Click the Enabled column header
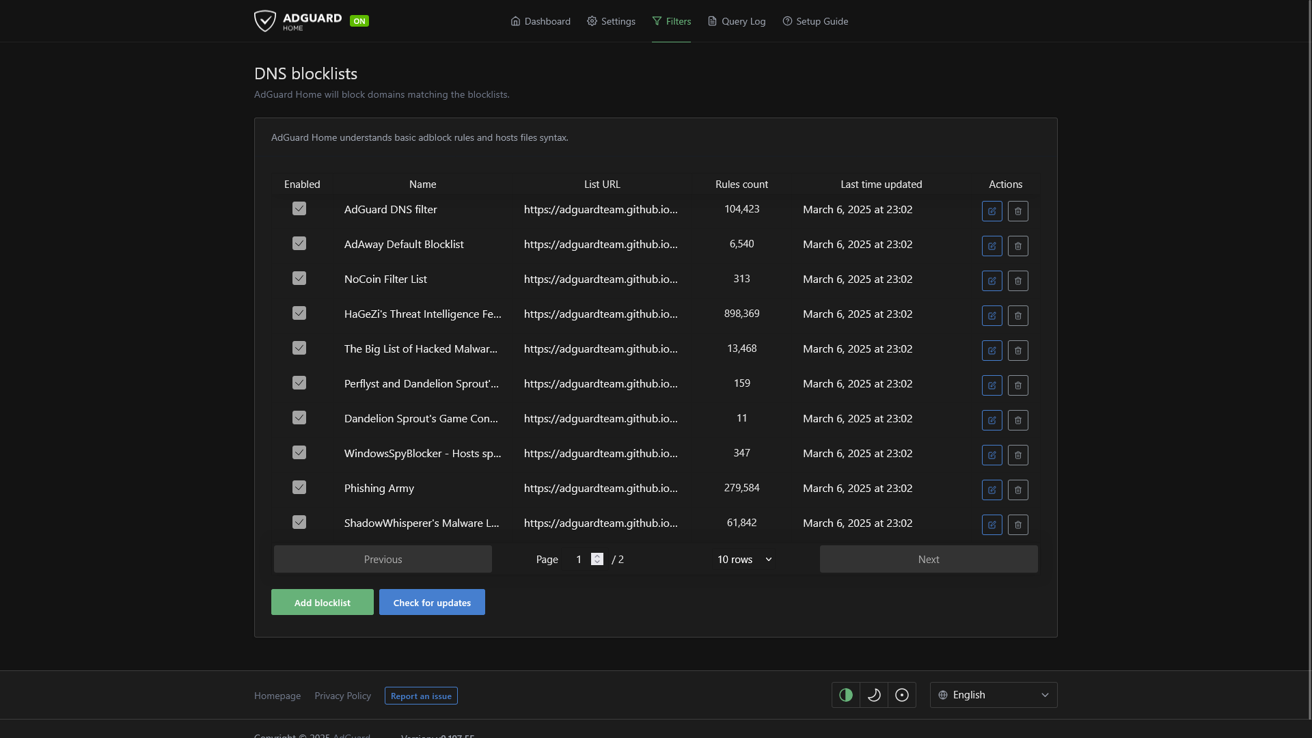1312x738 pixels. [302, 184]
